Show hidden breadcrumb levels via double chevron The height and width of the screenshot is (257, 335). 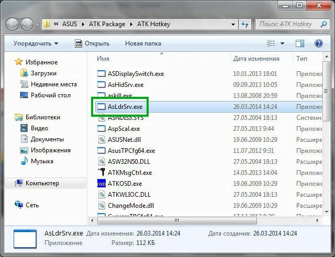pos(56,24)
